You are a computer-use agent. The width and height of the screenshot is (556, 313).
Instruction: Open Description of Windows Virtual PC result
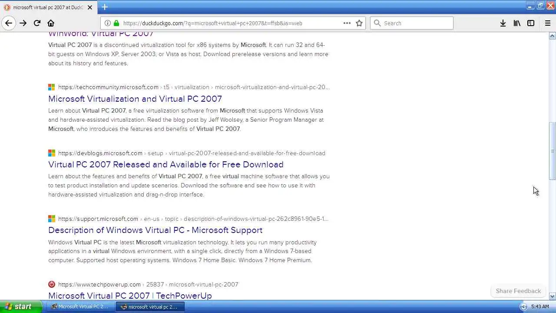[x=156, y=230]
